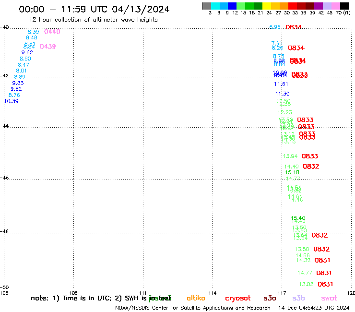Click the '33' color scale label
This screenshot has width=355, height=312.
295,13
